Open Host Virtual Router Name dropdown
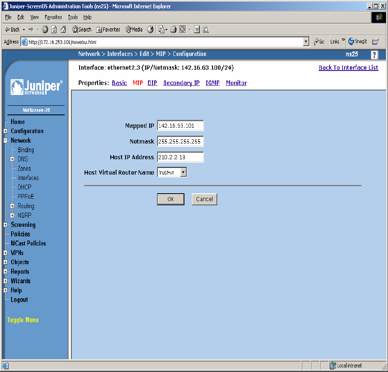 click(x=183, y=172)
